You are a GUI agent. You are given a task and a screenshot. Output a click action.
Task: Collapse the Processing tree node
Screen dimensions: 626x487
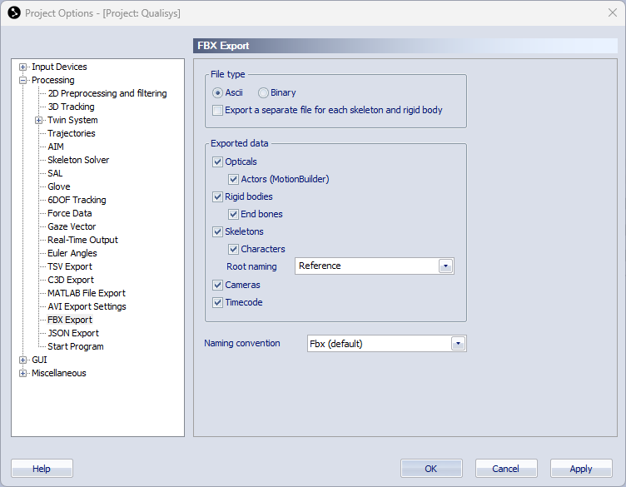[22, 80]
